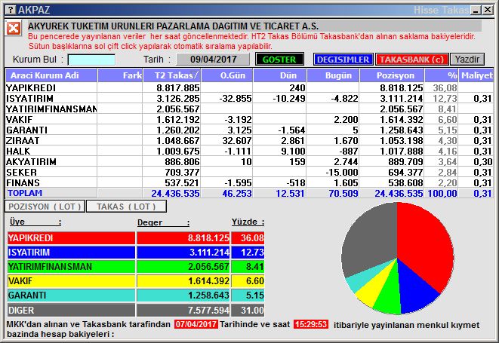The width and height of the screenshot is (499, 343).
Task: Minimize the AKPAZ window
Action: pos(476,10)
